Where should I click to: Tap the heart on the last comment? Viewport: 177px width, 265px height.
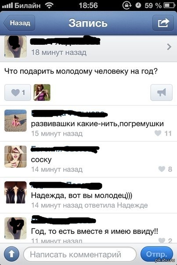(162, 240)
